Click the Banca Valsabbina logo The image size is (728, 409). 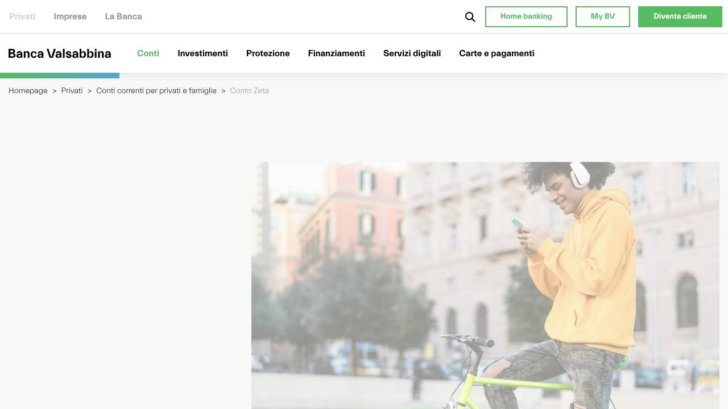pos(59,54)
